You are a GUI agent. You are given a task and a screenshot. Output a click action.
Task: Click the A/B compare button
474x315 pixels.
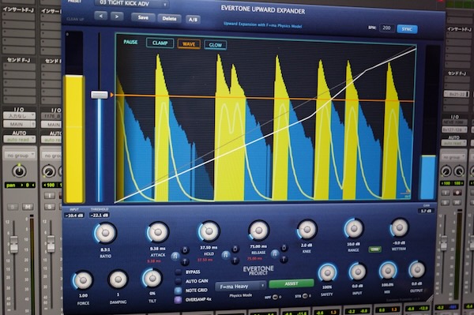pyautogui.click(x=193, y=20)
